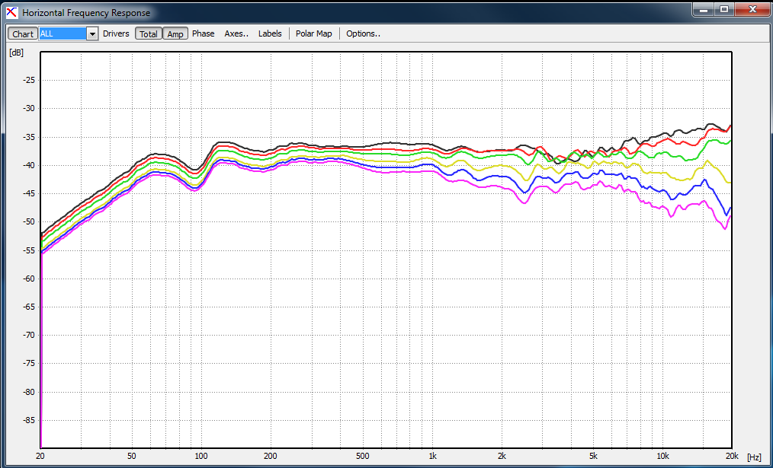773x468 pixels.
Task: Minimize the Horizontal Frequency Response window
Action: click(704, 9)
